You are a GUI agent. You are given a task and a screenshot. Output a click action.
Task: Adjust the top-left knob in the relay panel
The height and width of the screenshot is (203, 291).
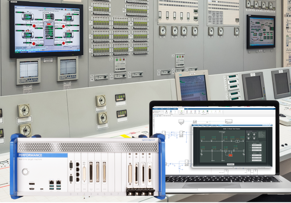[x=248, y=134]
